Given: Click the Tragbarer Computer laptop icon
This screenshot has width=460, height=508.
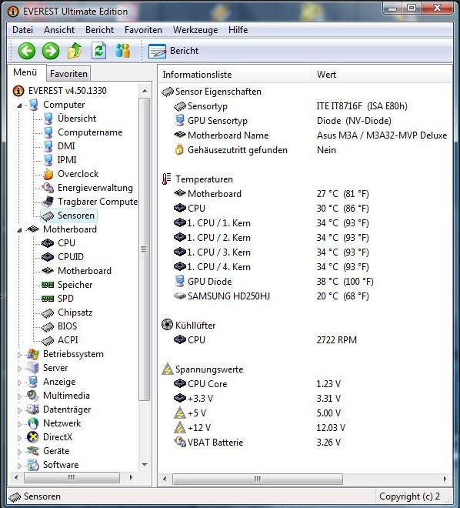Looking at the screenshot, I should [x=48, y=202].
